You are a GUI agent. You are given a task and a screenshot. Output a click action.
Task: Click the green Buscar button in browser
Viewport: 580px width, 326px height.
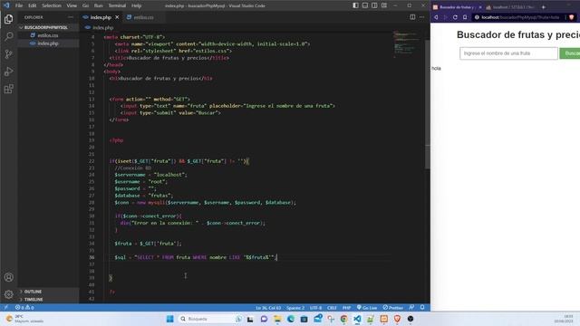pos(570,53)
